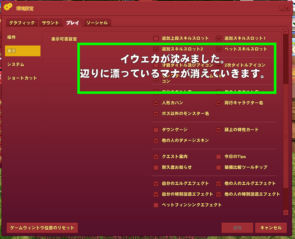Viewport: 295px width, 239px height.
Task: Disable 他の人のエルグエフェクト checkbox
Action: click(x=218, y=183)
